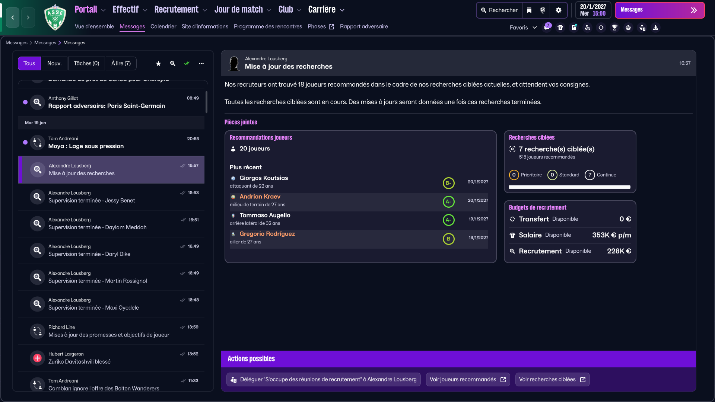The width and height of the screenshot is (715, 402).
Task: Open the globe world icon
Action: (543, 10)
